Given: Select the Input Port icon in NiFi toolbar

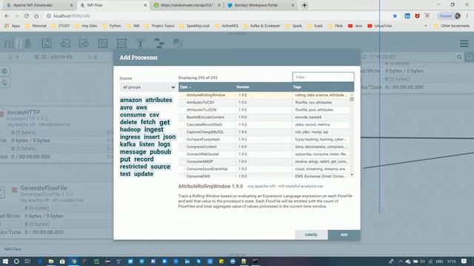Looking at the screenshot, I should pos(65,43).
